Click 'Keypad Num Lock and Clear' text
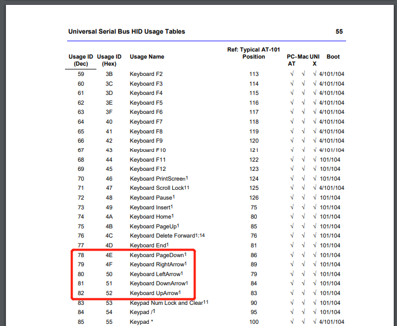 pyautogui.click(x=166, y=303)
